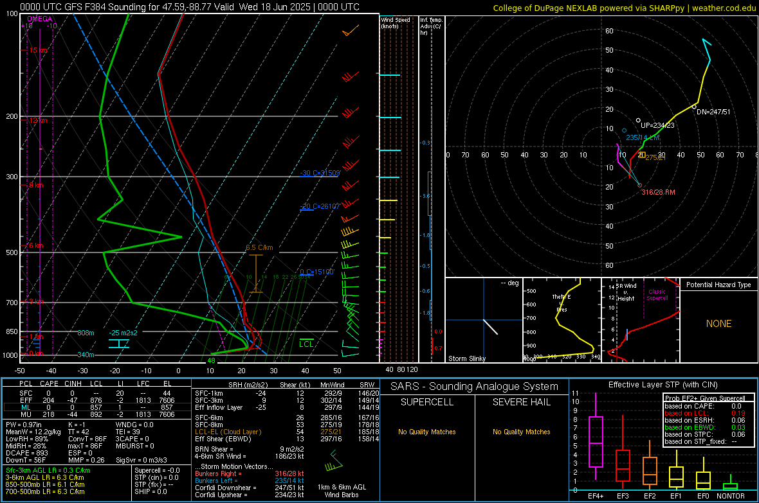Click the Bunkers Left storm motion row

(250, 481)
